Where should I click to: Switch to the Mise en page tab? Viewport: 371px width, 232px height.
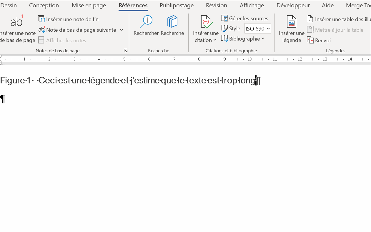click(x=89, y=5)
